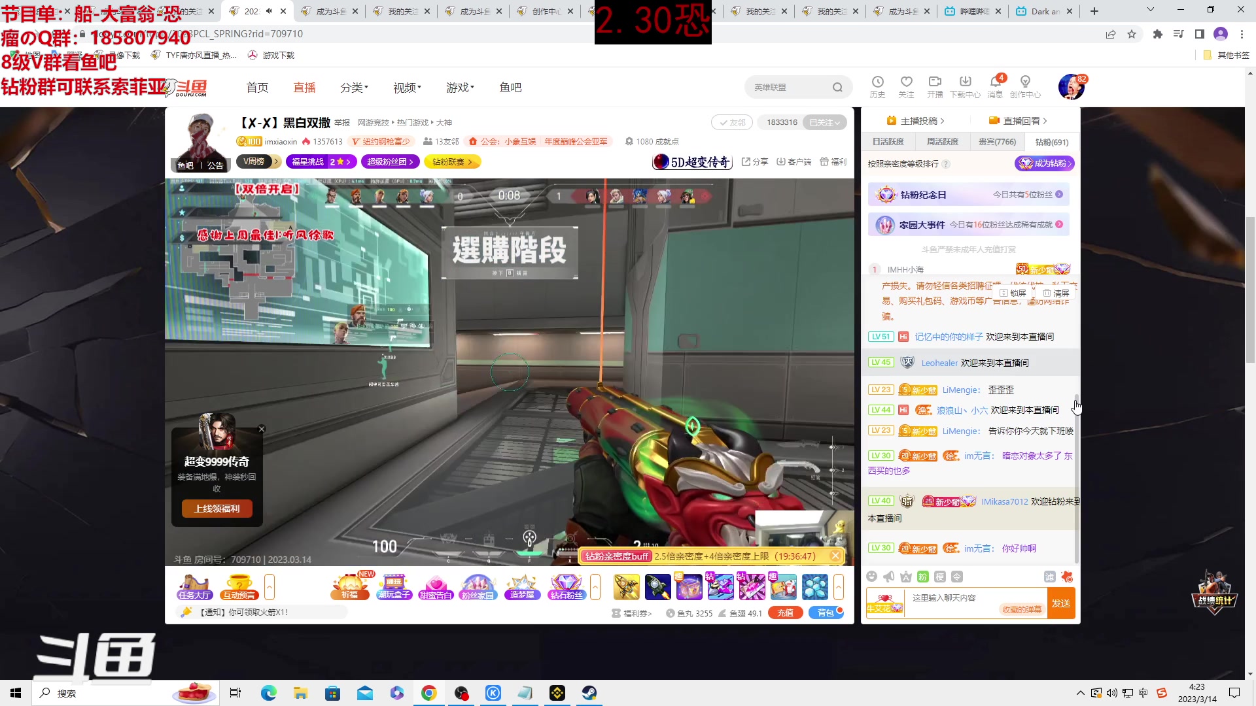1256x706 pixels.
Task: Open the 粉丝家园 activity icon
Action: (478, 586)
